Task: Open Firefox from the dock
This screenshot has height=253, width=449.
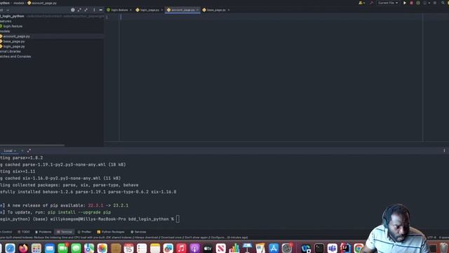Action: 23,248
